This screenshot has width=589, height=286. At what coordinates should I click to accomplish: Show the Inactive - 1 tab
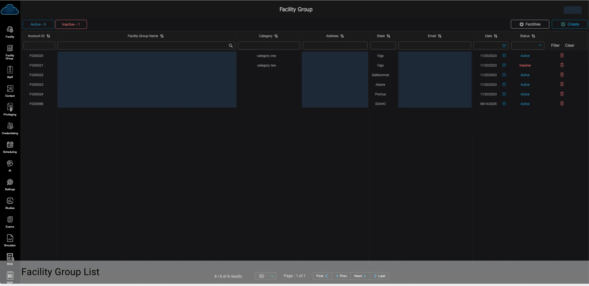(x=71, y=24)
